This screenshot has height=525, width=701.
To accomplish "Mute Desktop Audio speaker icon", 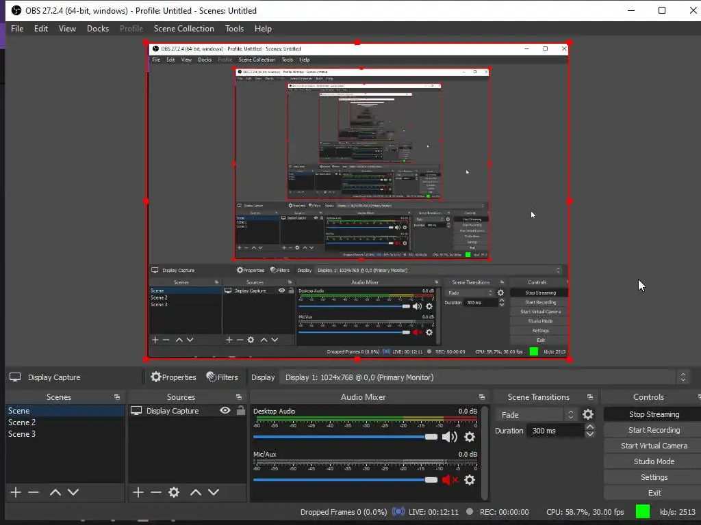I will click(449, 437).
